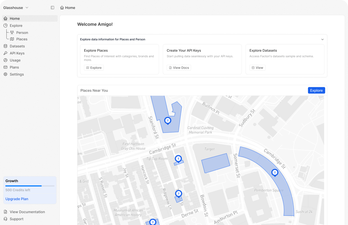The image size is (348, 225).
Task: Click the Home icon in breadcrumb
Action: tap(62, 8)
